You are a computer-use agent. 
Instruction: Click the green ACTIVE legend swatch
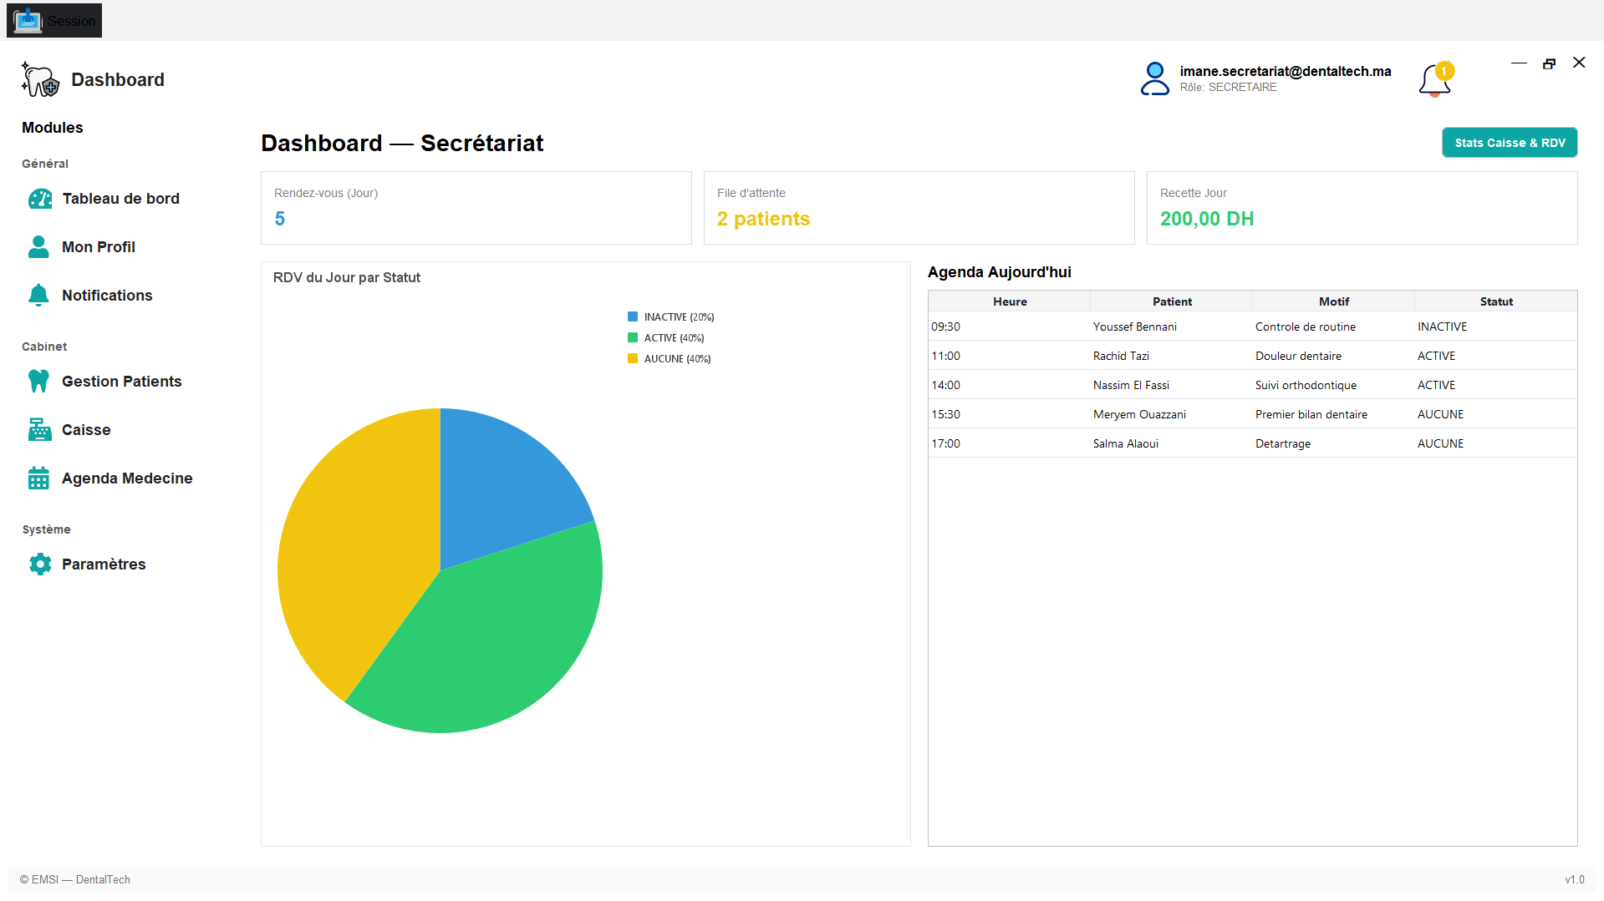633,337
